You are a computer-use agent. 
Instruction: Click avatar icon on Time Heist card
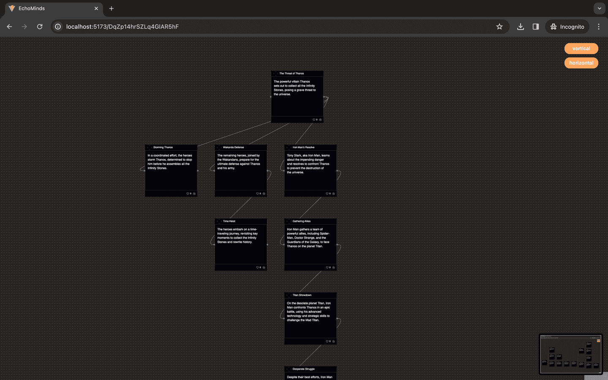[219, 221]
